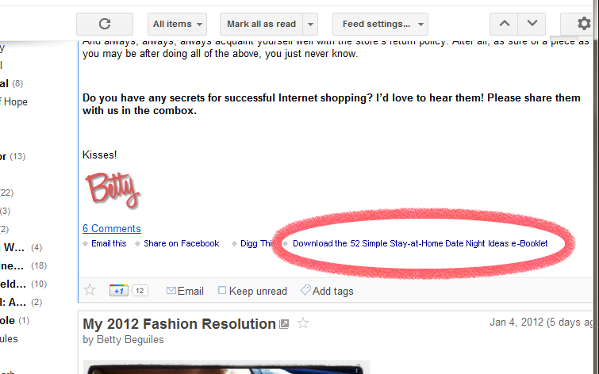Click the +1 count of 12
Screen dimensions: 599x374
click(140, 291)
